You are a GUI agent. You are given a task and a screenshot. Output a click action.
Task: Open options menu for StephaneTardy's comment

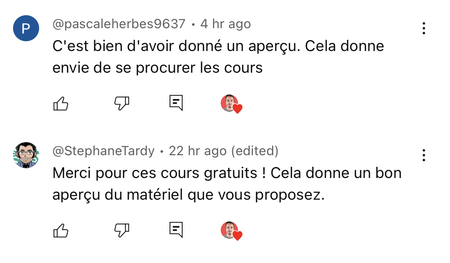click(424, 155)
